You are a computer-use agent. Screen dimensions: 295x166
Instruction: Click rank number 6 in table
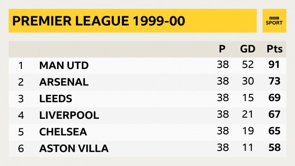(21, 148)
